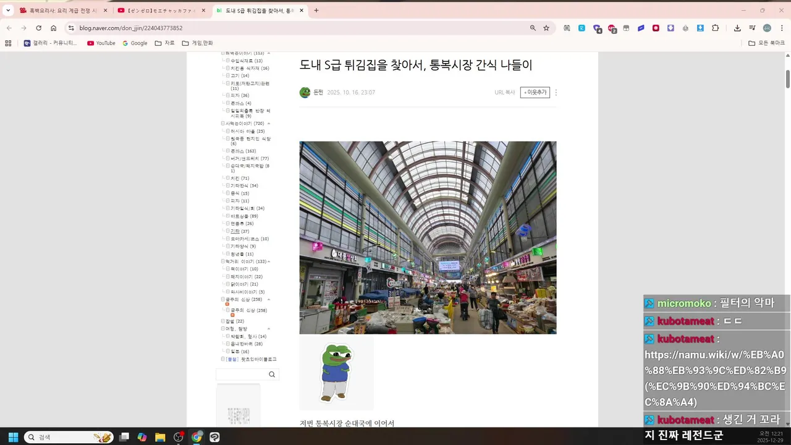Click the market arcade photo
Viewport: 791px width, 445px height.
click(428, 237)
